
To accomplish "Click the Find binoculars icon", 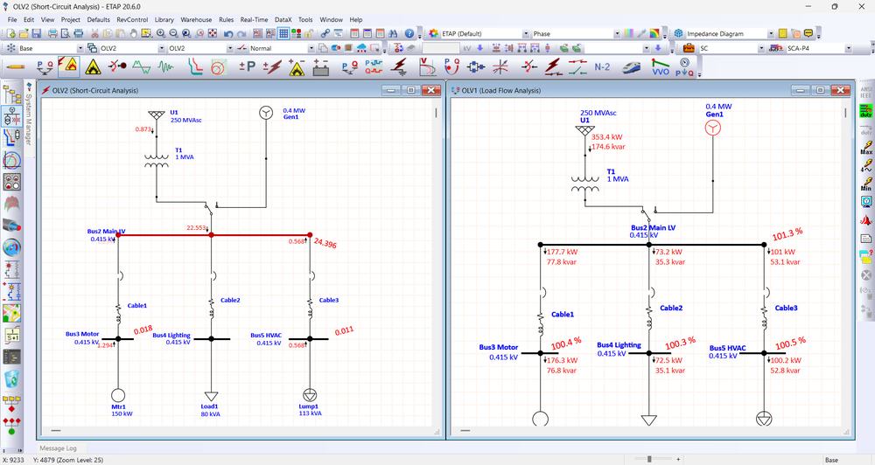I will coord(393,33).
